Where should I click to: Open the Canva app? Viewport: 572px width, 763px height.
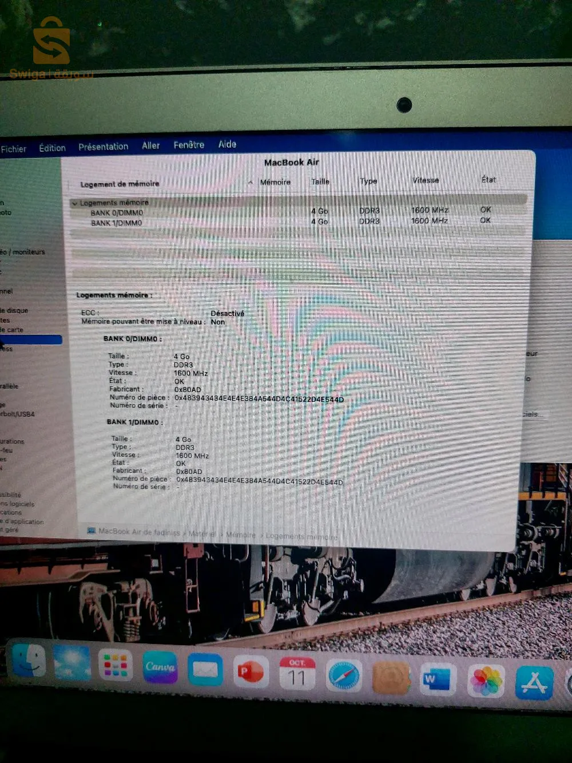(160, 667)
